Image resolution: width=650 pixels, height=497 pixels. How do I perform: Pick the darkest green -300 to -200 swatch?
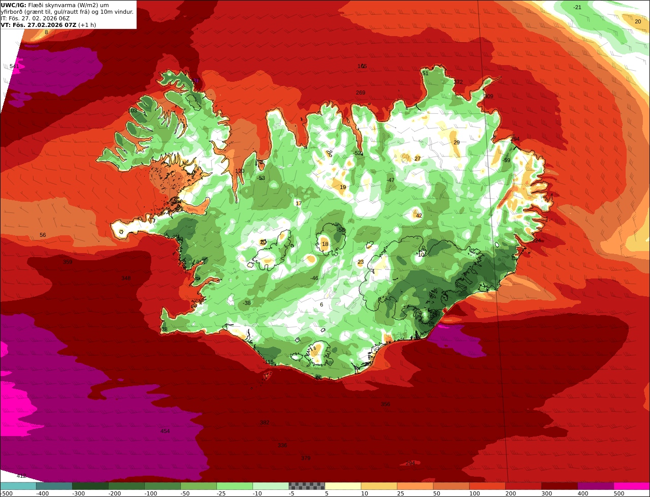[x=90, y=486]
